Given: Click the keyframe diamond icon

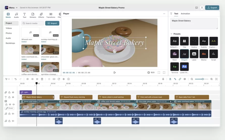Looking at the screenshot, I should (64, 79).
